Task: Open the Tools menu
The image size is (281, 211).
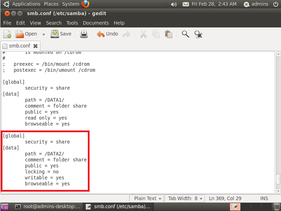Action: pyautogui.click(x=72, y=23)
